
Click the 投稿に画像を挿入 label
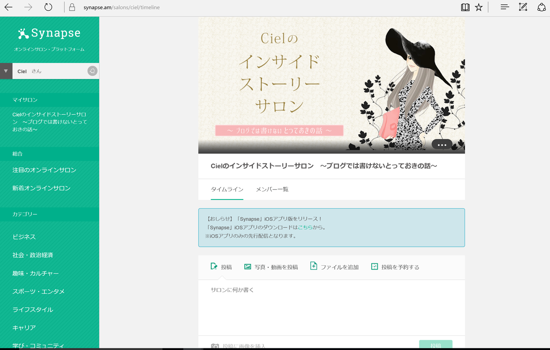tap(244, 346)
